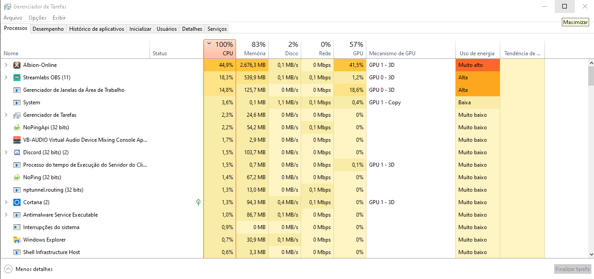This screenshot has height=279, width=594.
Task: Sort processes by Memória column
Action: tap(252, 49)
